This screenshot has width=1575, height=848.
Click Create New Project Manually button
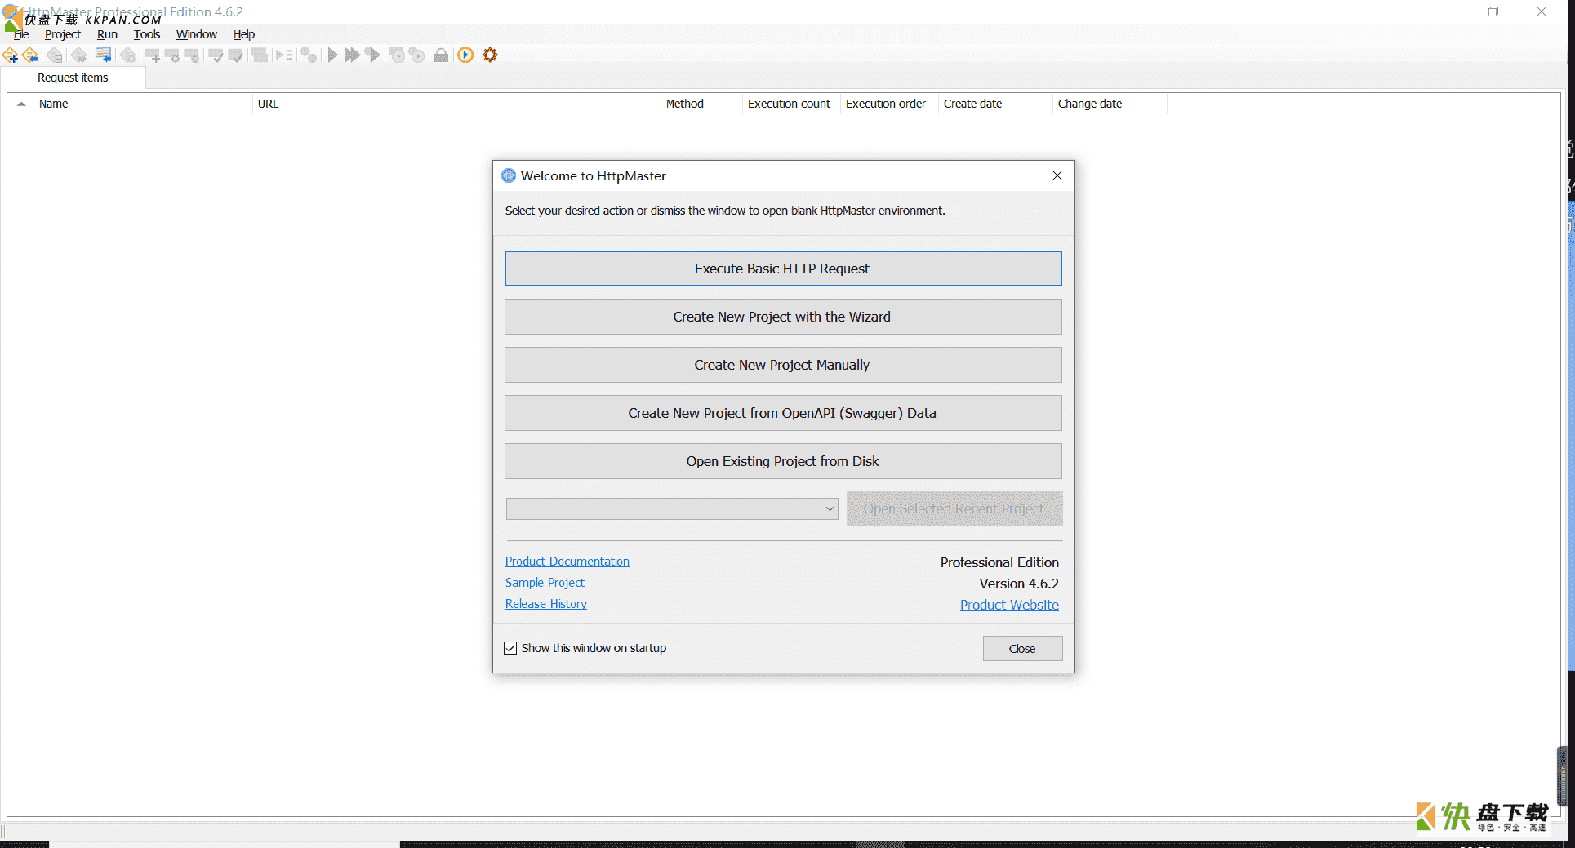pyautogui.click(x=783, y=365)
